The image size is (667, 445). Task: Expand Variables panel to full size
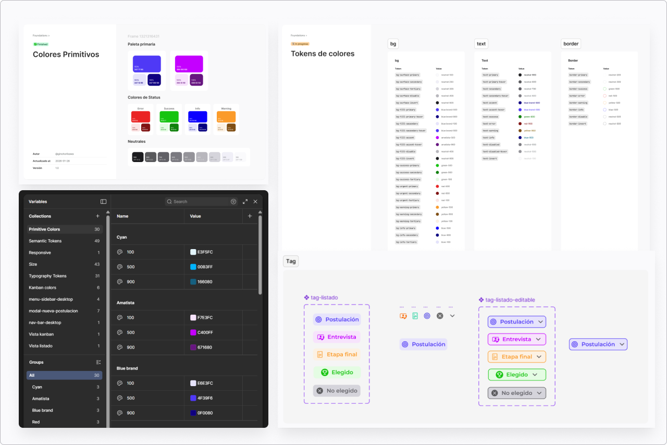(245, 202)
